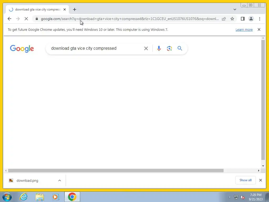Image resolution: width=269 pixels, height=202 pixels.
Task: Go to Google home via logo
Action: coord(22,49)
